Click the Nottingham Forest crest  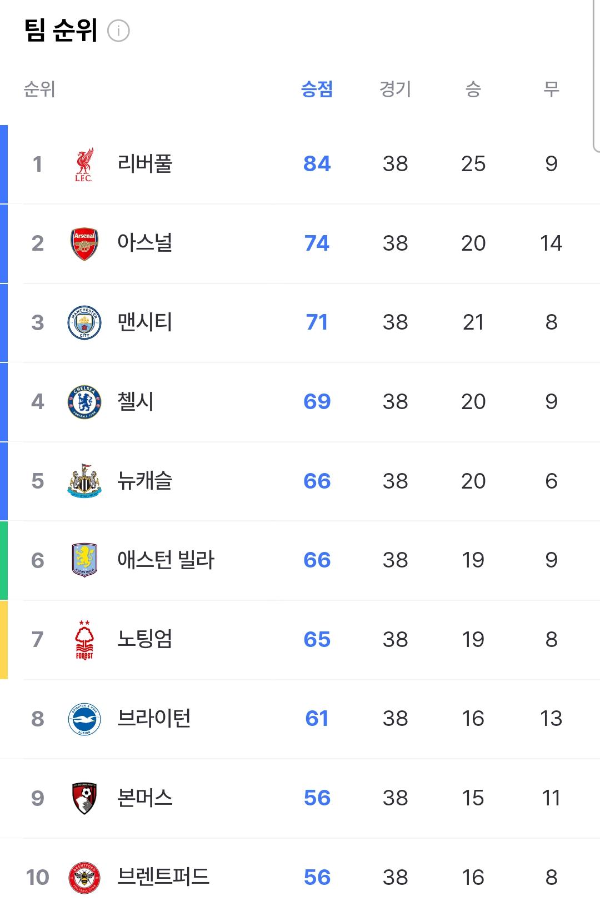(x=84, y=640)
